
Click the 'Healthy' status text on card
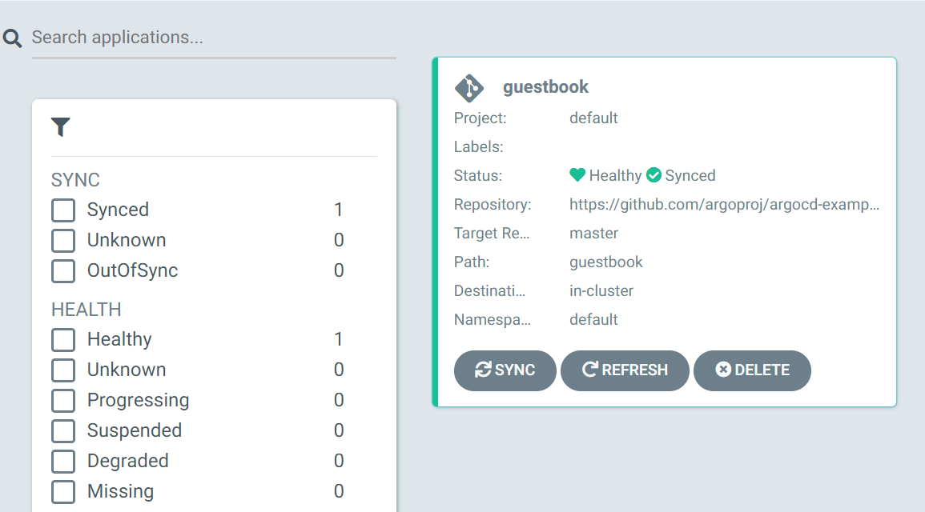click(x=615, y=175)
